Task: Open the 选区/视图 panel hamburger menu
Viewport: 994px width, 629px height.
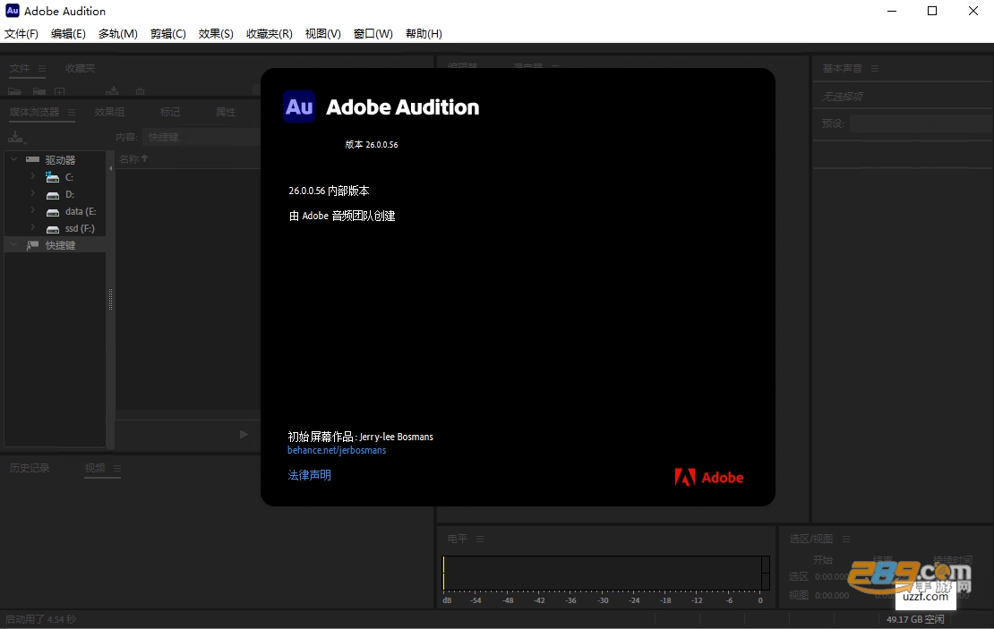Action: [846, 539]
